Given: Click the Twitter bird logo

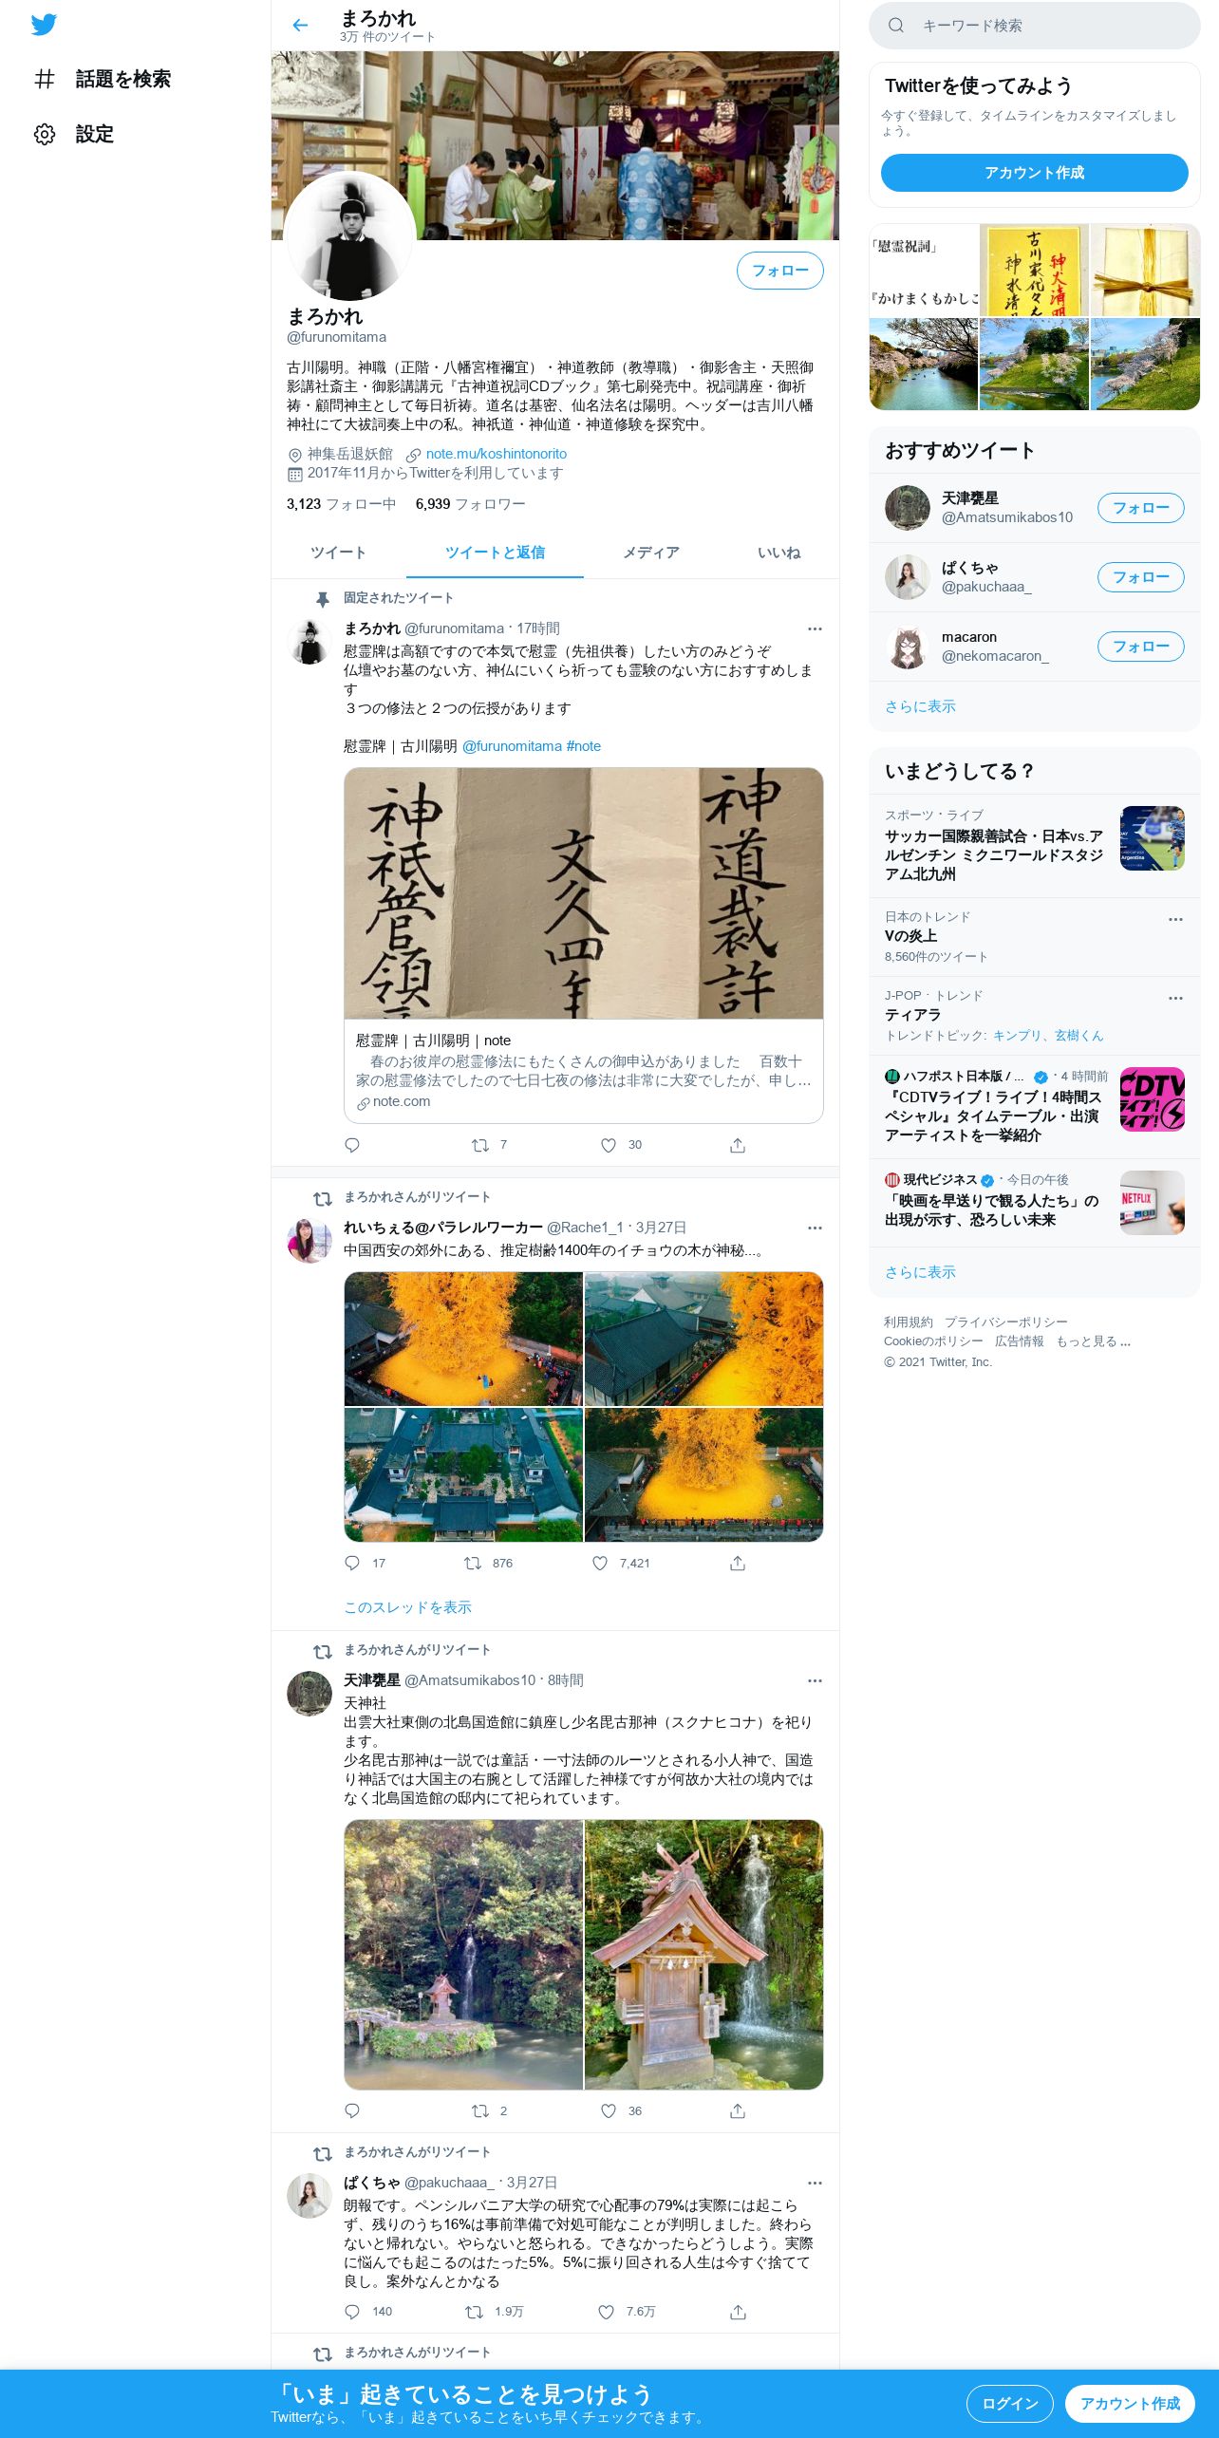Looking at the screenshot, I should (x=44, y=25).
